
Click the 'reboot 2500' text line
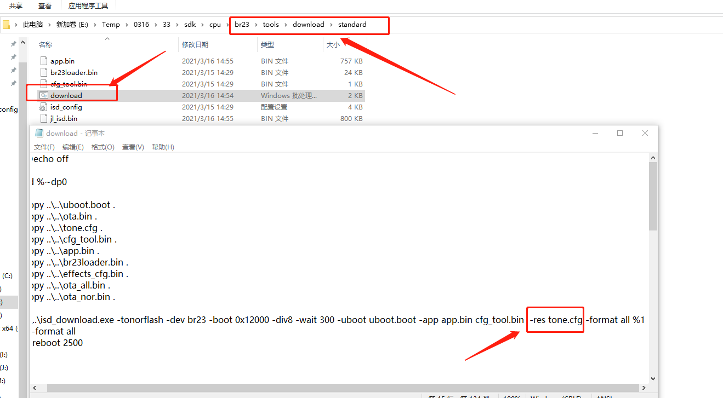tap(58, 343)
